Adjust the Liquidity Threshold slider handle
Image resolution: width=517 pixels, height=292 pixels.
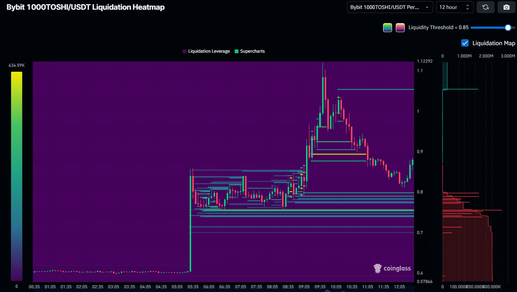(x=508, y=27)
